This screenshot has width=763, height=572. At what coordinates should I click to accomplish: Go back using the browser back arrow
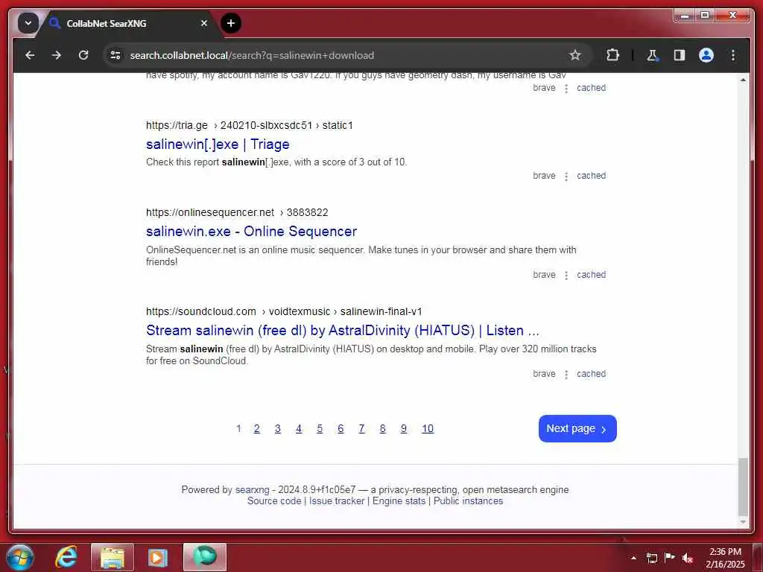click(x=30, y=55)
